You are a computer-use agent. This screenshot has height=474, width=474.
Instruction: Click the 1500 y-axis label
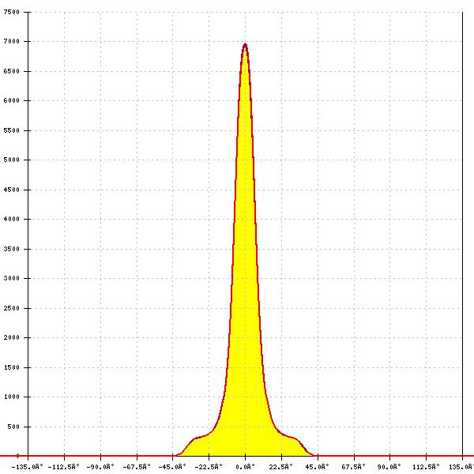point(11,367)
